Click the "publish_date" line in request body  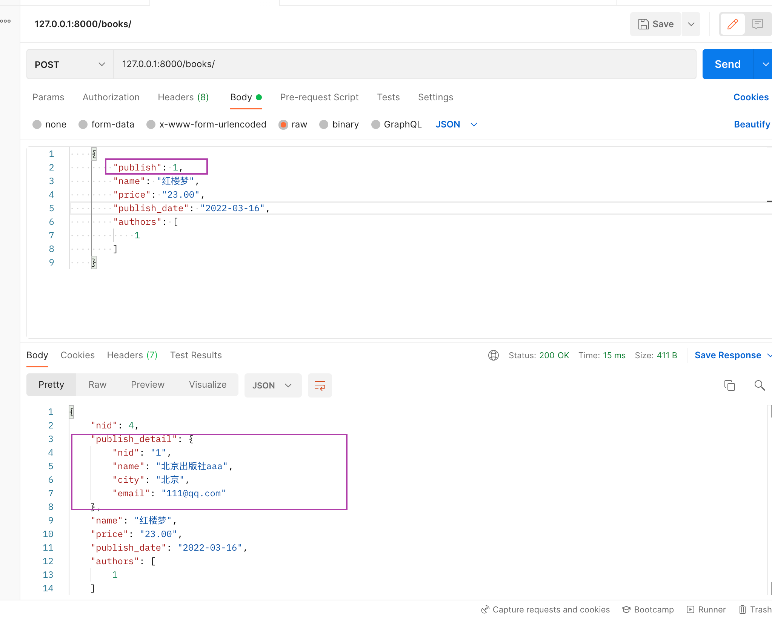tap(191, 208)
